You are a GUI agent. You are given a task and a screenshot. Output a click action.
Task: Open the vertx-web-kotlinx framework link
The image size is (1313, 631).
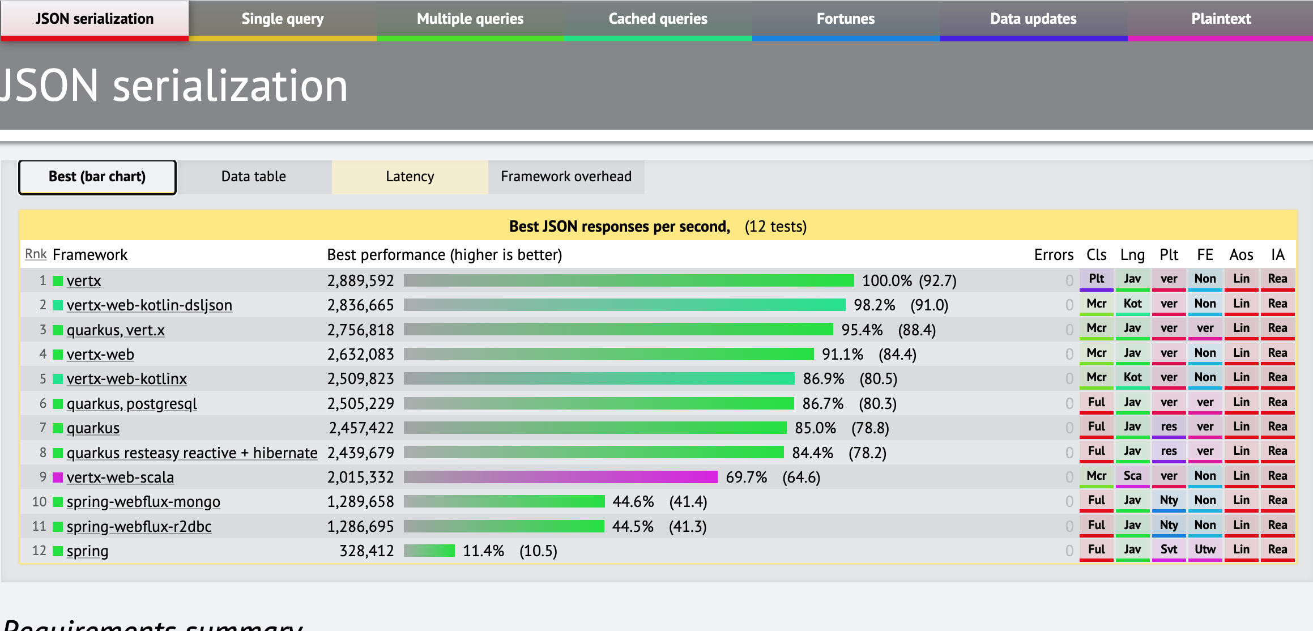coord(126,378)
